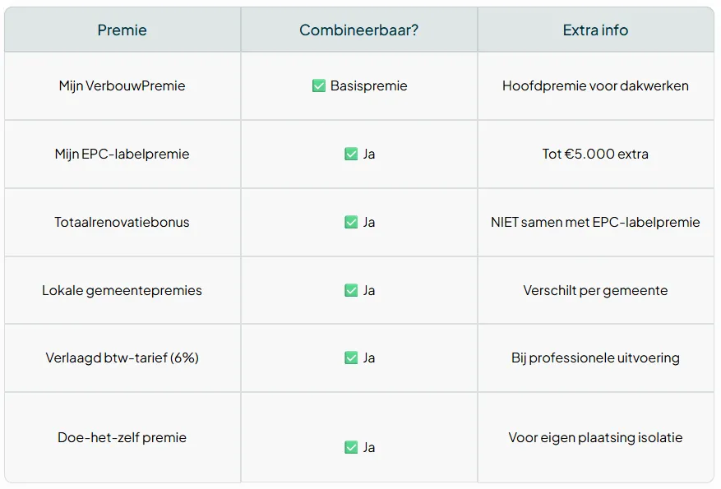The height and width of the screenshot is (489, 721).
Task: Select the 'Mijn VerbouwPremie' cell
Action: click(x=122, y=85)
